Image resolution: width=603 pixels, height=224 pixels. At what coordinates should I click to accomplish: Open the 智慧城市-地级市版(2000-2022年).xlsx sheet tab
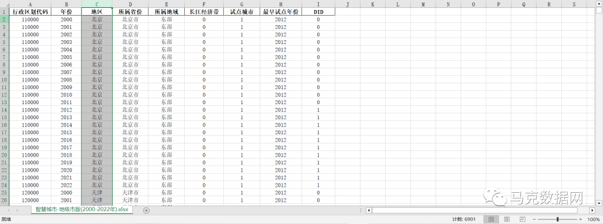click(82, 210)
